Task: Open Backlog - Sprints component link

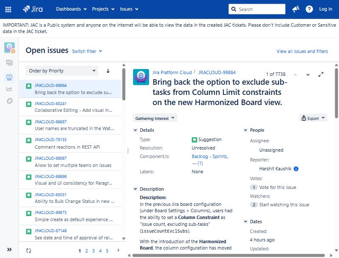Action: point(210,156)
